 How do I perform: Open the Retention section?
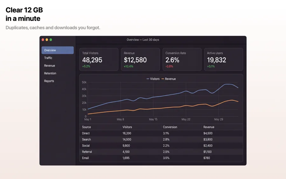coord(58,73)
